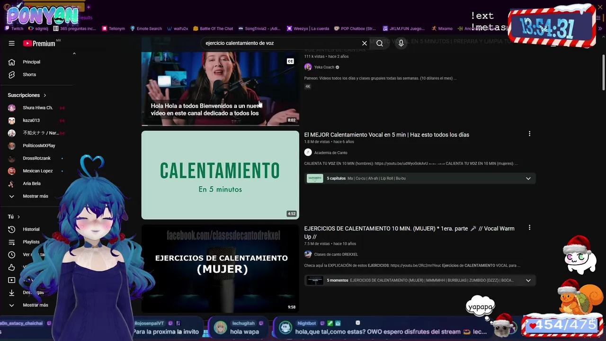Open the sdgnklj bookmark

point(38,28)
